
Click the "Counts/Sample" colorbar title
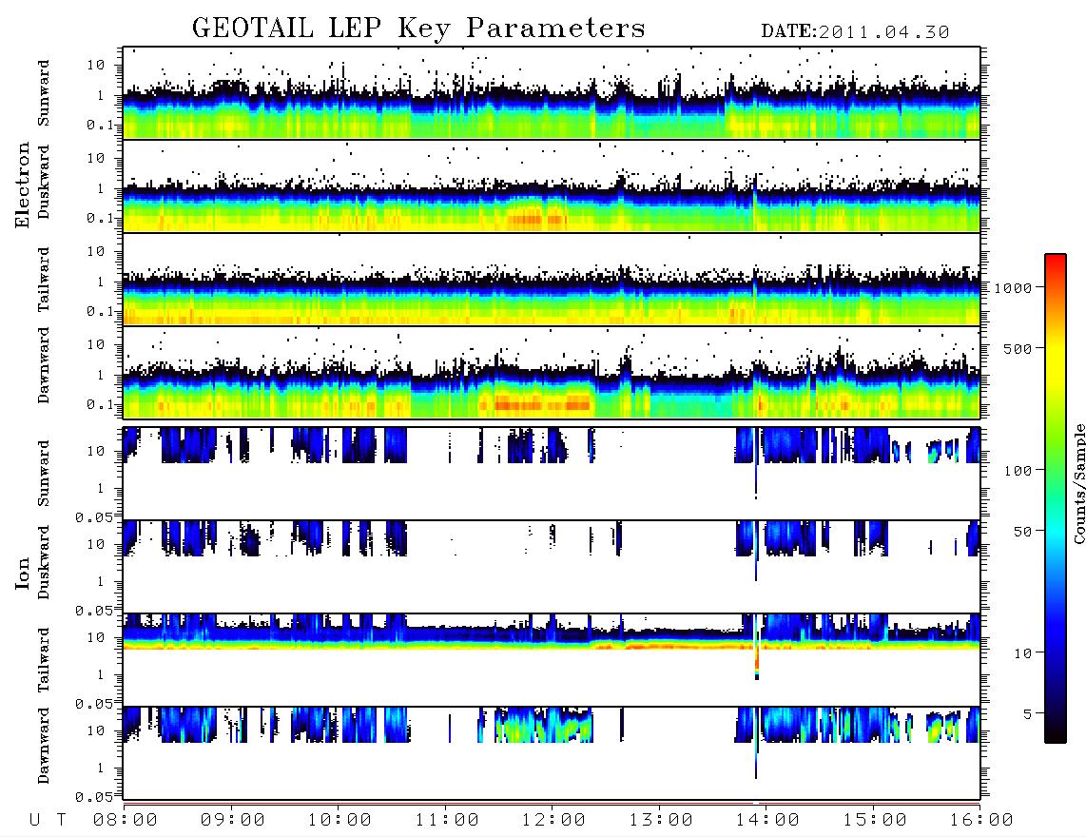(1078, 483)
